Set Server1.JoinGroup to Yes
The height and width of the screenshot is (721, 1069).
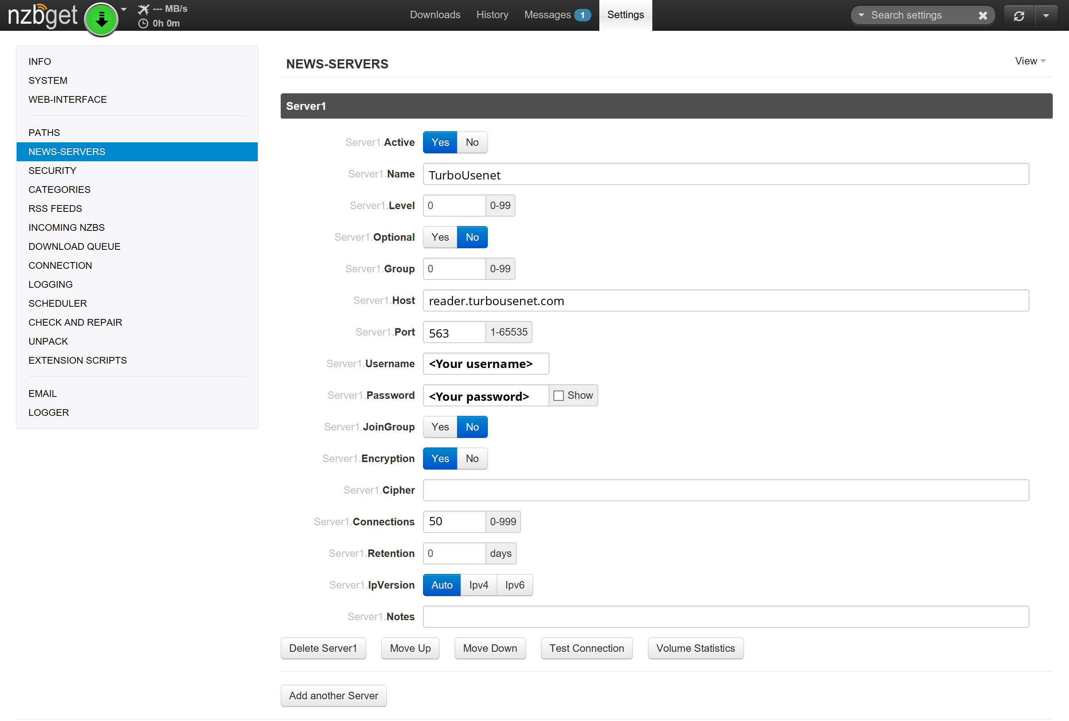point(440,427)
